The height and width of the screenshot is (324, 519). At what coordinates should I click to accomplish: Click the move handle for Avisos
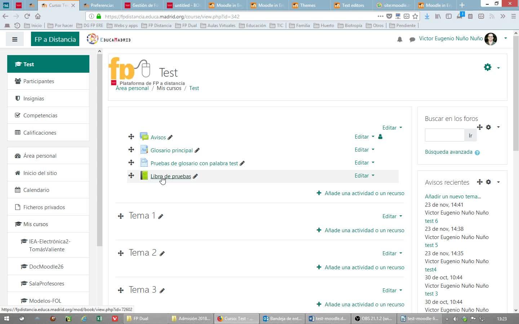(x=131, y=137)
